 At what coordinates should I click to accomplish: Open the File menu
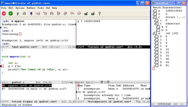pyautogui.click(x=4, y=8)
